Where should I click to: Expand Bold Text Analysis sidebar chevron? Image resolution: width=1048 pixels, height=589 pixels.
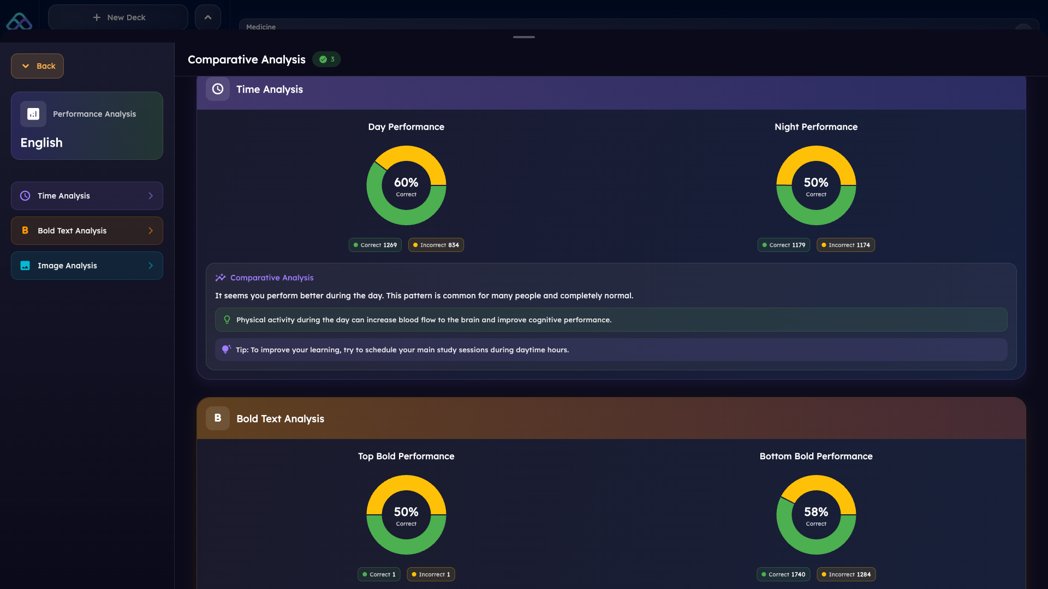coord(151,231)
